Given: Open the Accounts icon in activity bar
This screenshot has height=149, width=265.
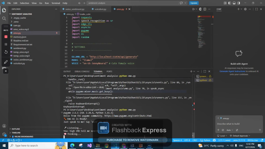Looking at the screenshot, I should point(4,126).
